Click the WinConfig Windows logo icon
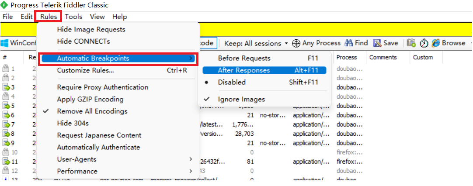The width and height of the screenshot is (473, 186). (4, 43)
